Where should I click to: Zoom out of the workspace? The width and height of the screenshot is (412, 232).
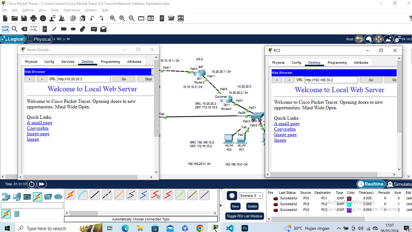pos(132,18)
